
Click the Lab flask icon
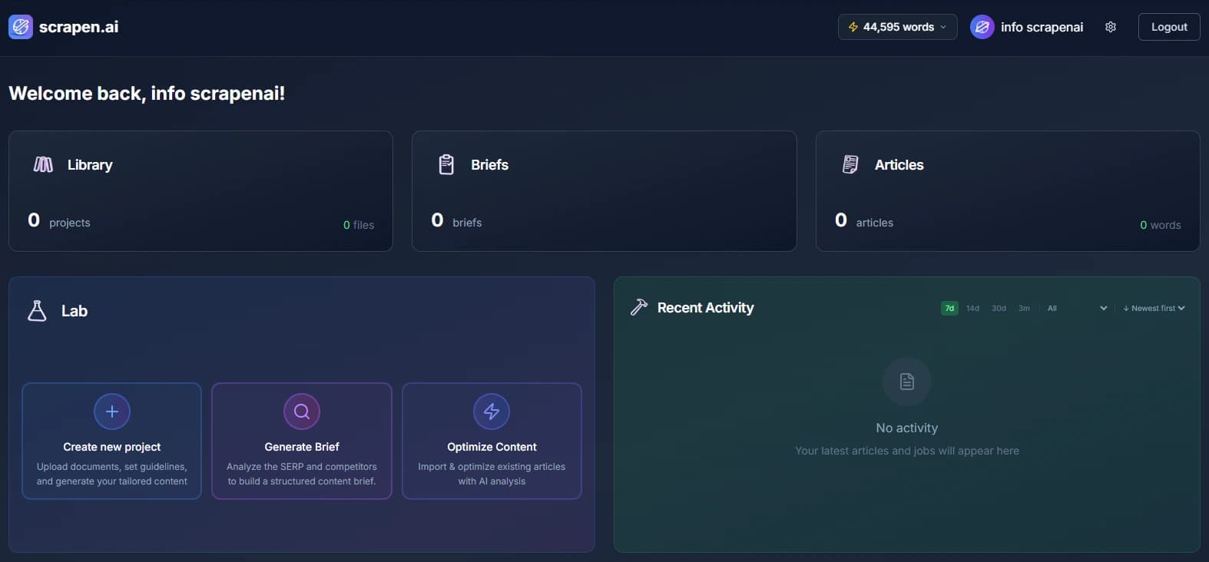[37, 310]
